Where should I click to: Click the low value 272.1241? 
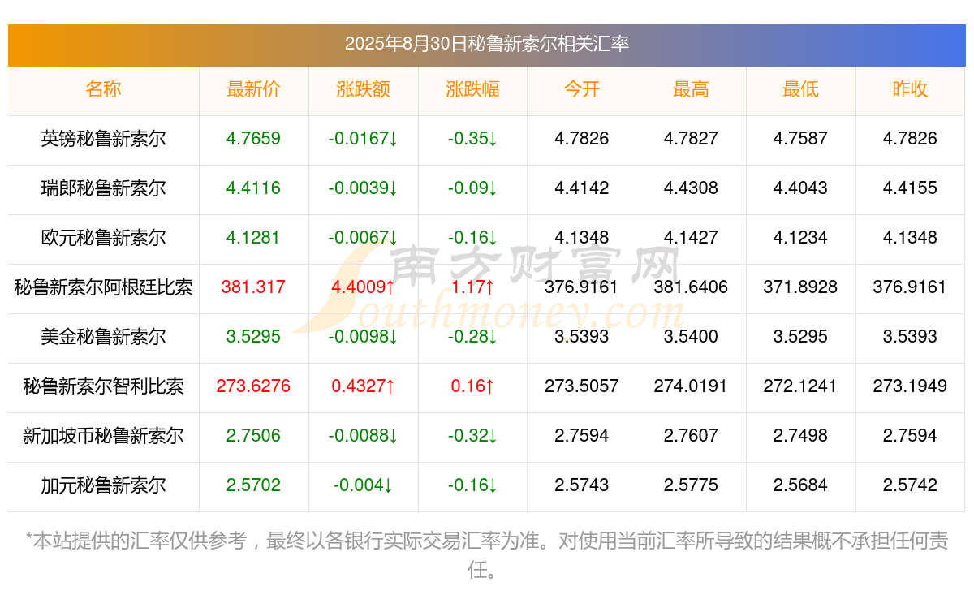pyautogui.click(x=801, y=386)
